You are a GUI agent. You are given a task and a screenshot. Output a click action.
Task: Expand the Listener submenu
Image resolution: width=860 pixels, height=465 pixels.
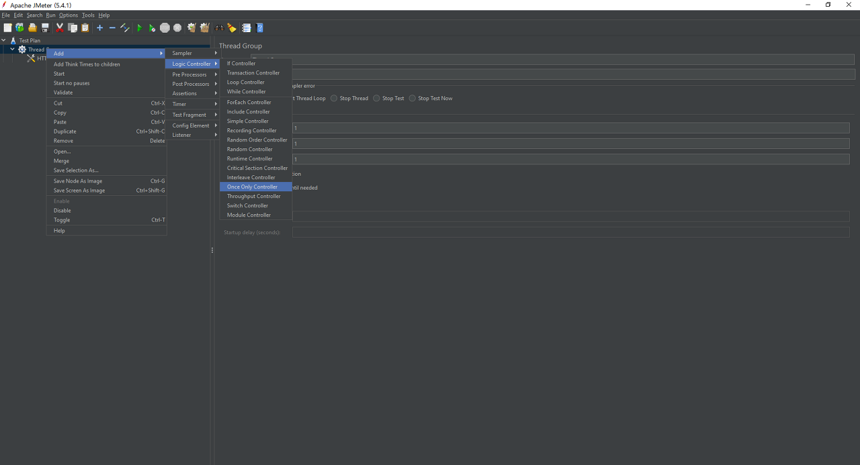[192, 135]
